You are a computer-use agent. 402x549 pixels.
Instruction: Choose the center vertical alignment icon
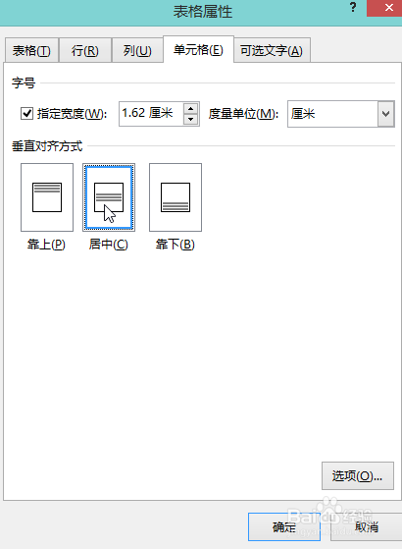(109, 197)
